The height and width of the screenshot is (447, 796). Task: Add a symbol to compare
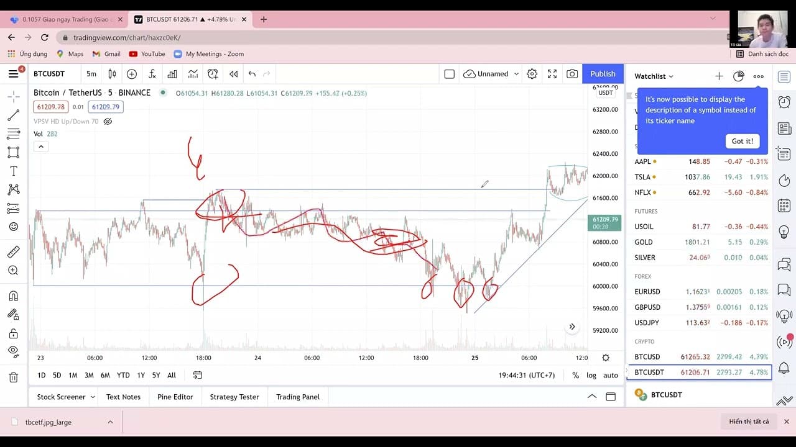pyautogui.click(x=132, y=74)
